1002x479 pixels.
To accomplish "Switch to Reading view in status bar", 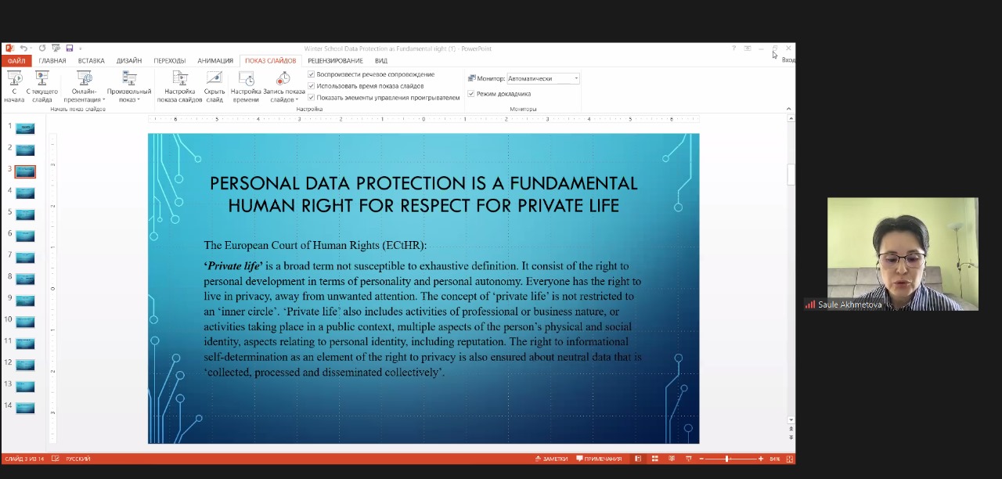I will (672, 459).
